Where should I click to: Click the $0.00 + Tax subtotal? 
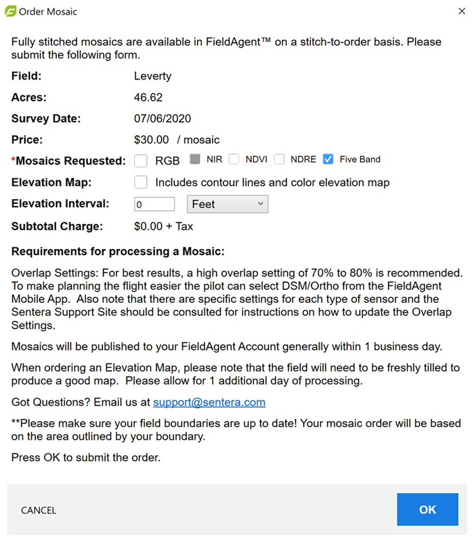(163, 226)
